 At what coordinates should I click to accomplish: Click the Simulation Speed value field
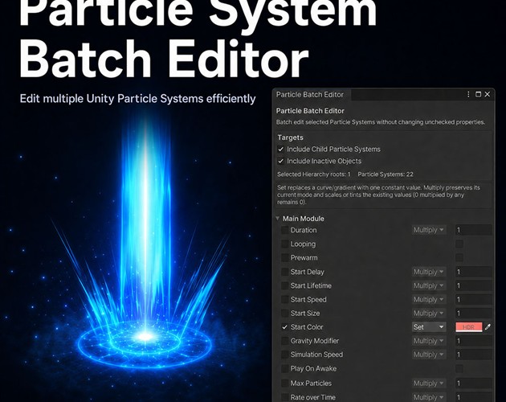click(473, 355)
